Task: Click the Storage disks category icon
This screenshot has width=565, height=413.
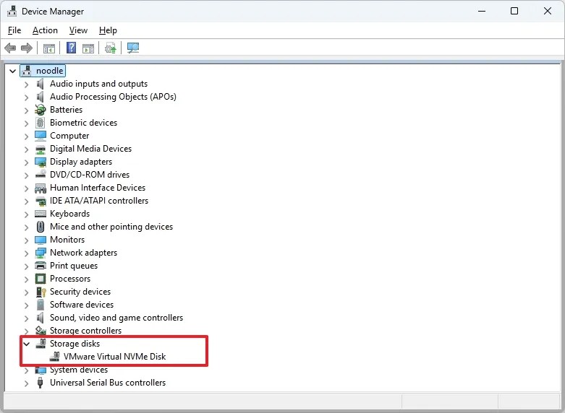Action: (41, 344)
